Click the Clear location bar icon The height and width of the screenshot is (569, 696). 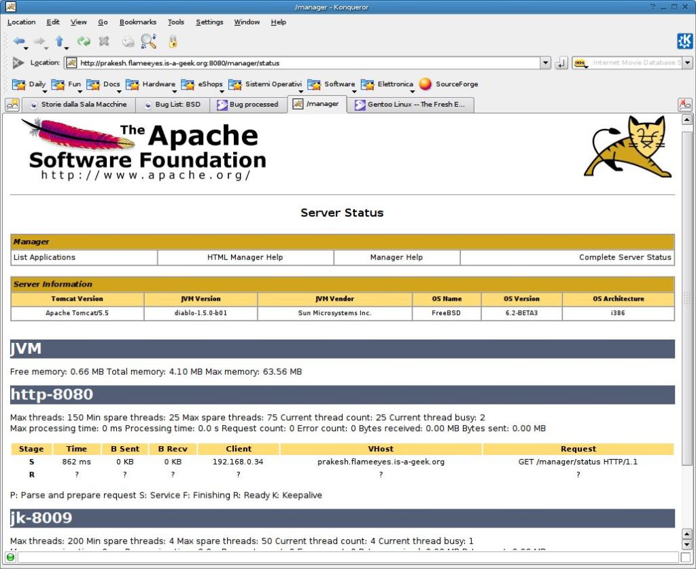point(18,63)
